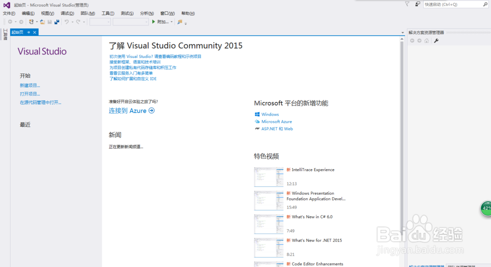
Task: Open the 窗口(W) menu
Action: point(167,13)
